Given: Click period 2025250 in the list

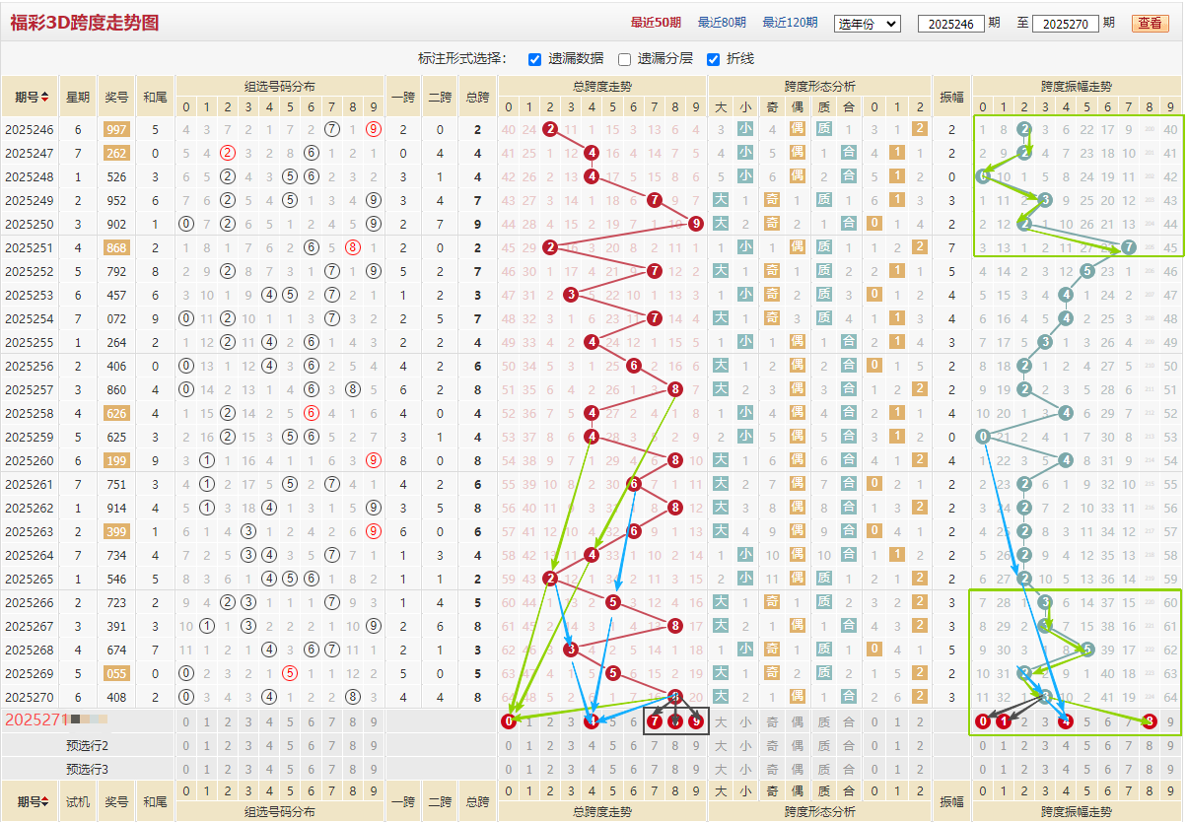Looking at the screenshot, I should click(30, 224).
